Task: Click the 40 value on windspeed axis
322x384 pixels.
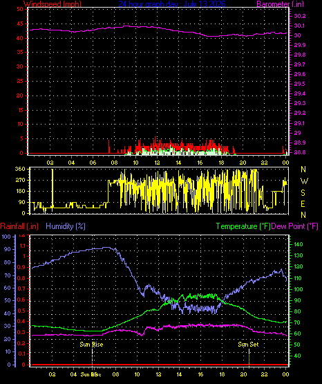Action: pos(20,38)
